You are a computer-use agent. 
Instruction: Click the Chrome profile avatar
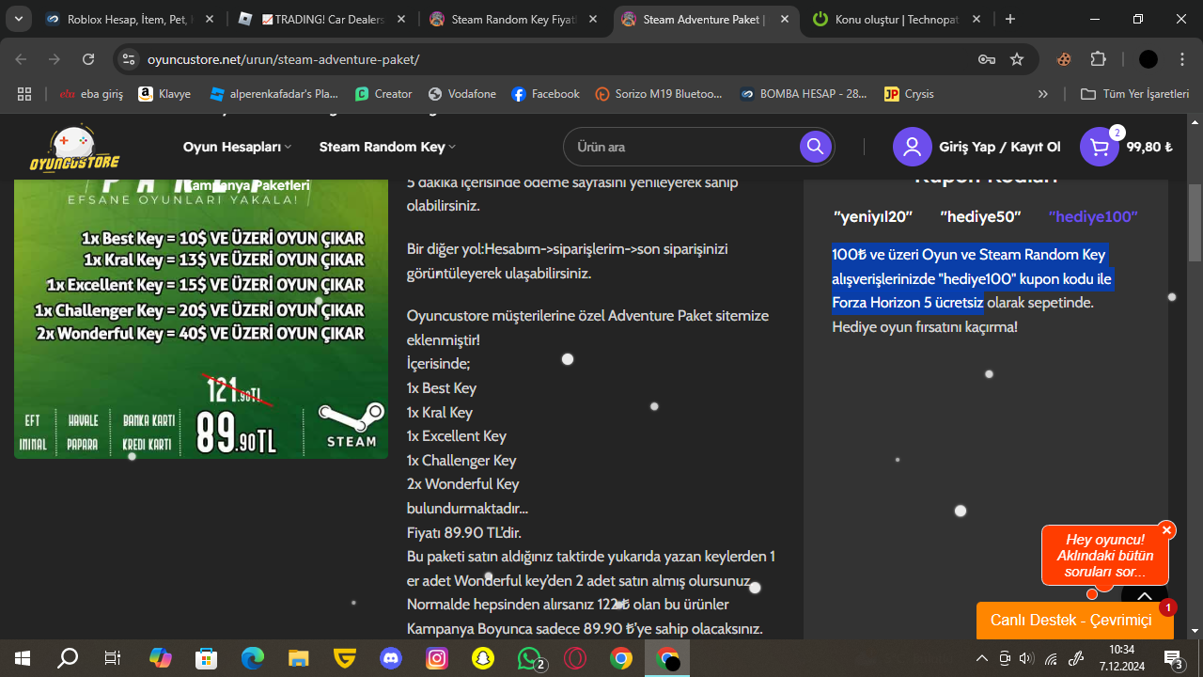[1148, 59]
